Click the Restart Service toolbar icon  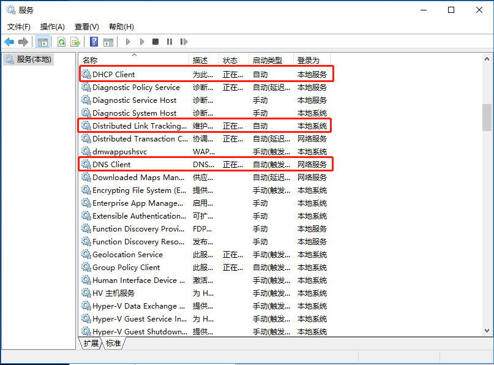tap(184, 42)
